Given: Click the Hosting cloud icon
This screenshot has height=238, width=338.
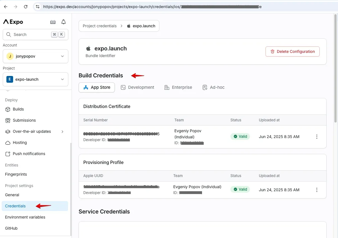Looking at the screenshot, I should pos(8,143).
